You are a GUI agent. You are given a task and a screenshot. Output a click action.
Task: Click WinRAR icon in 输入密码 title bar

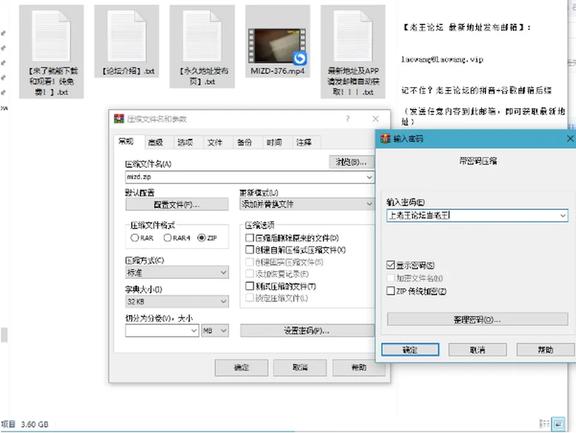coord(385,139)
